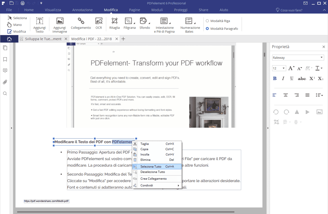Image resolution: width=328 pixels, height=214 pixels.
Task: Close the Modifica i PDF document tab
Action: 116,39
